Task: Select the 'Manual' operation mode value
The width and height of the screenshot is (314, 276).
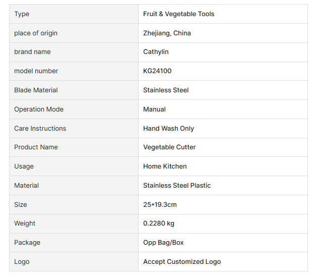Action: point(154,109)
